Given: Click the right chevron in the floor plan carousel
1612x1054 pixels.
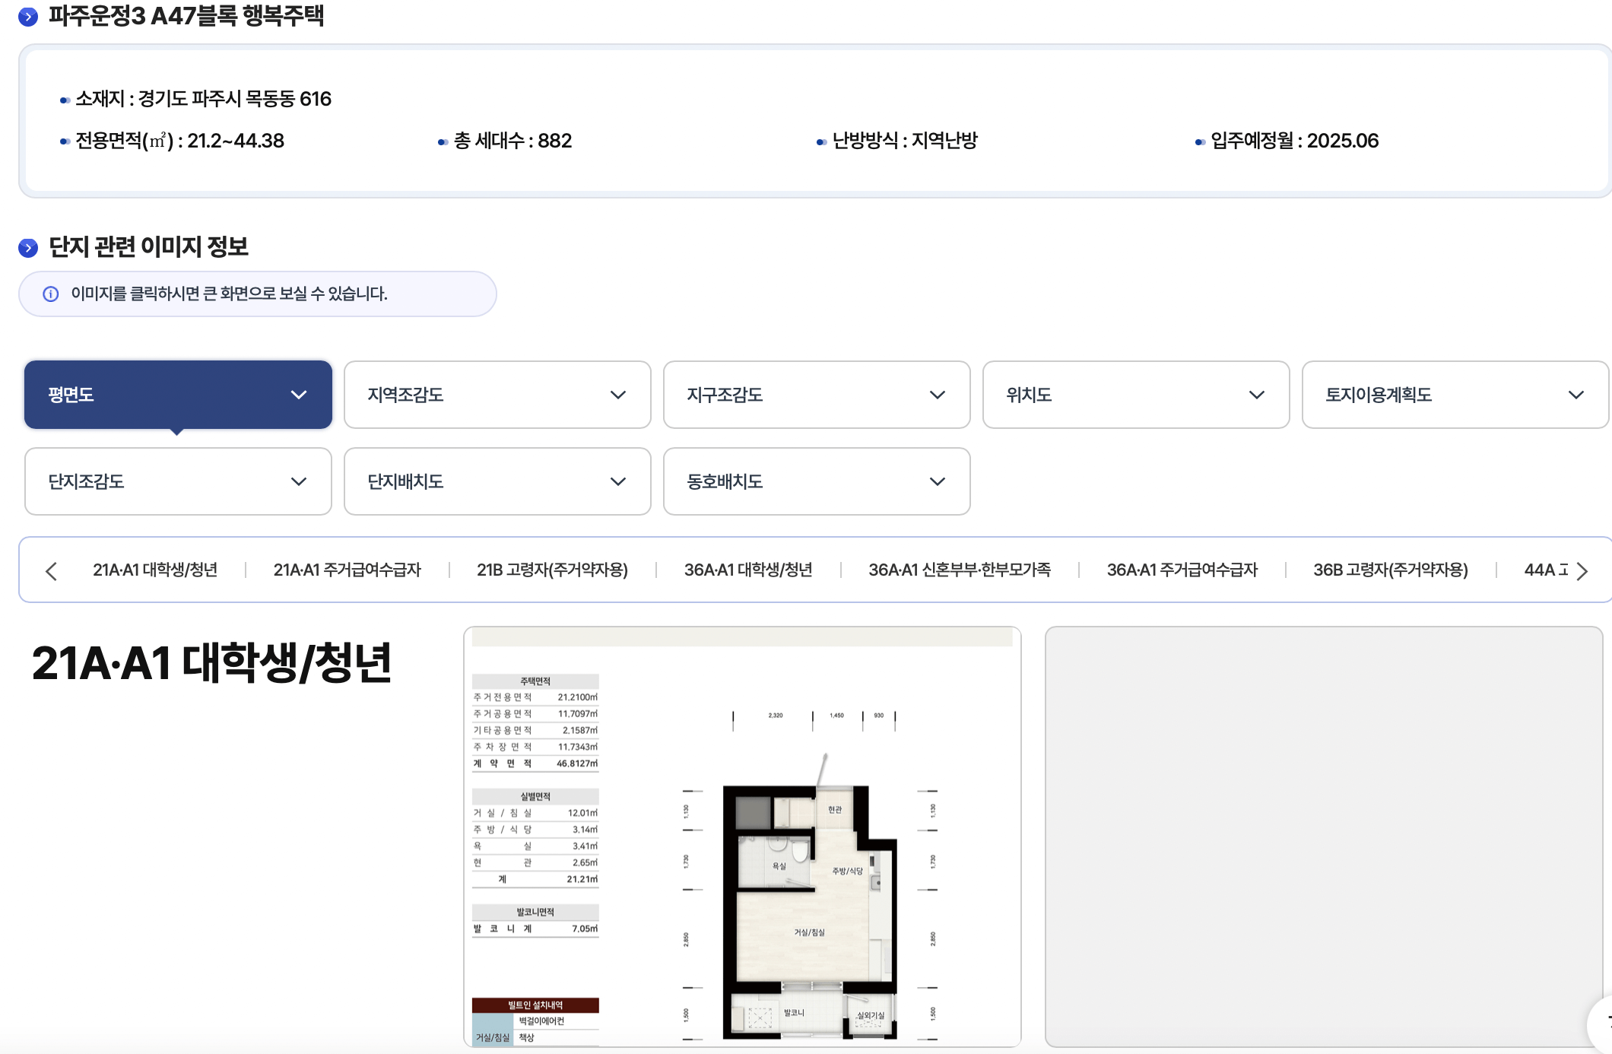Looking at the screenshot, I should click(1584, 570).
